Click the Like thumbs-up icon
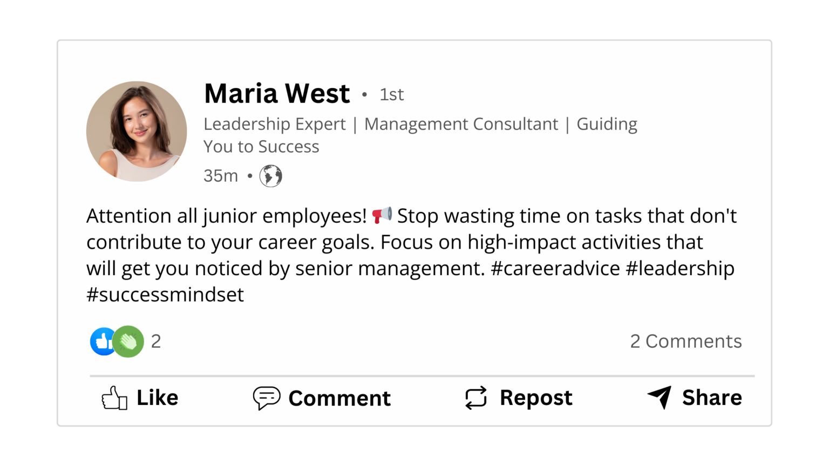Screen dimensions: 829x466 tap(113, 398)
